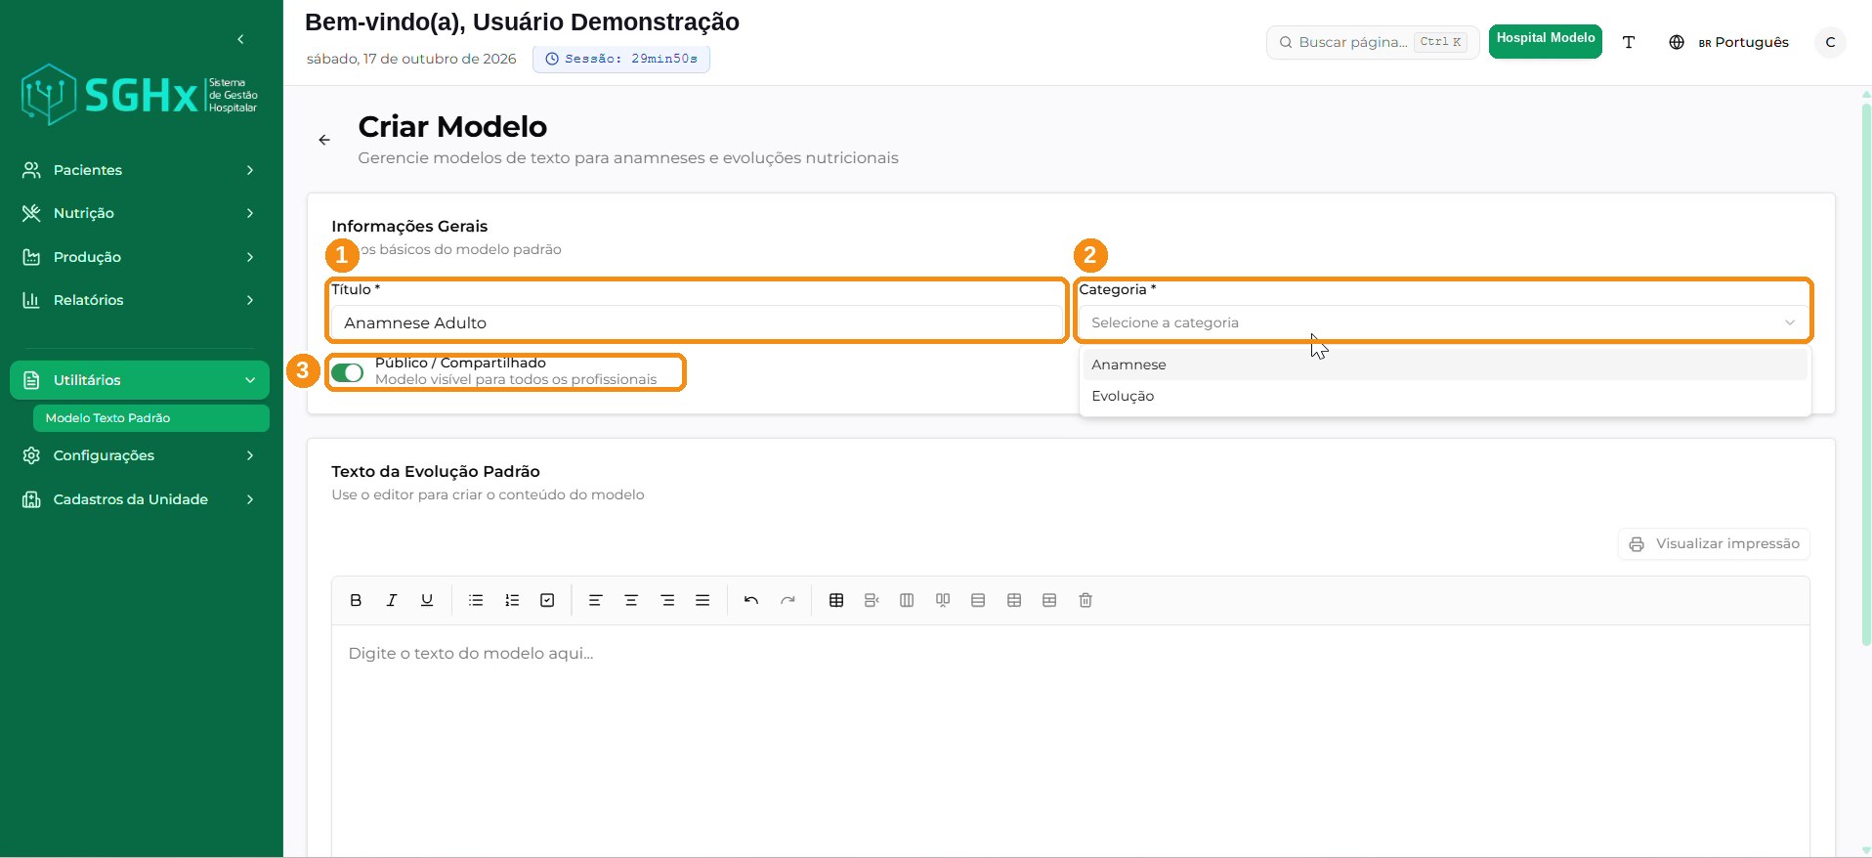The image size is (1872, 858).
Task: Click the Título input field
Action: tap(696, 322)
